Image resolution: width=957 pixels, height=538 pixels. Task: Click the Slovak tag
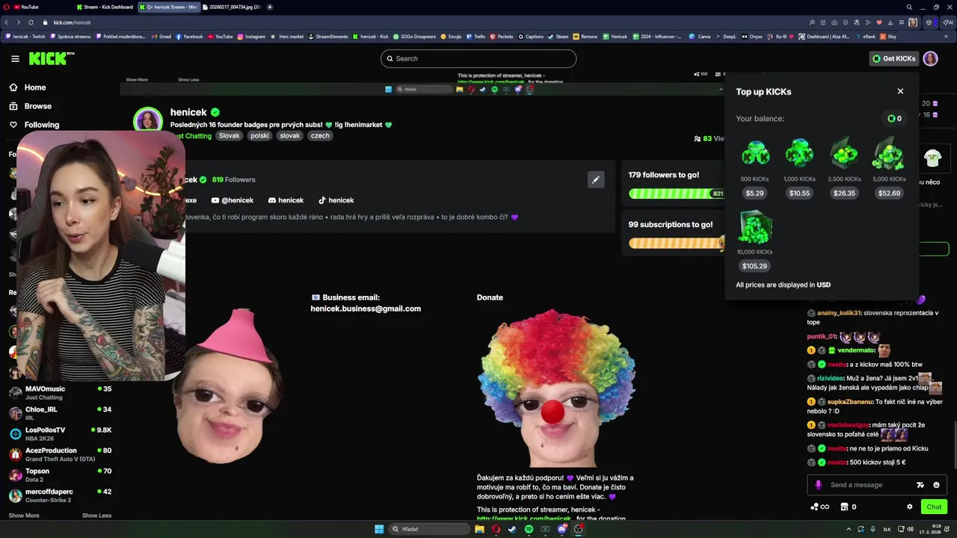click(x=229, y=136)
